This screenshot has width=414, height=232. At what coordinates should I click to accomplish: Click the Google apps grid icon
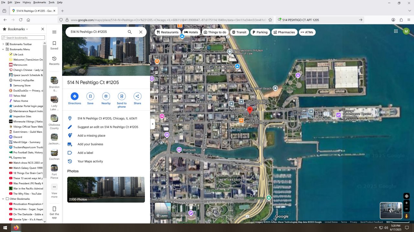click(x=396, y=31)
